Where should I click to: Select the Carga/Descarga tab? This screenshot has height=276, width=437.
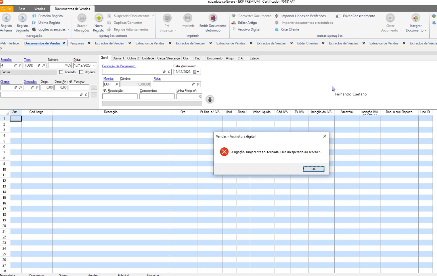point(168,58)
